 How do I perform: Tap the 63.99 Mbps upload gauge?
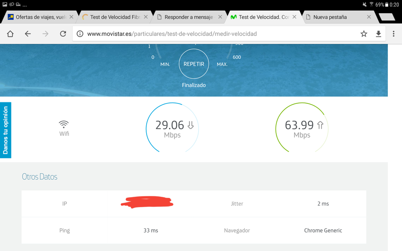coord(302,128)
